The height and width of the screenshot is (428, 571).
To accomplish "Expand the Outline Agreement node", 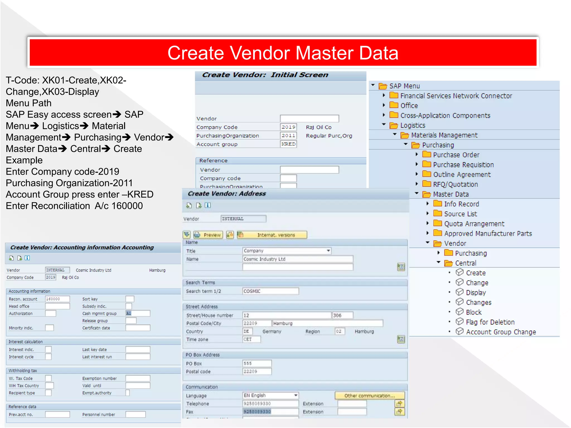I will (x=417, y=174).
